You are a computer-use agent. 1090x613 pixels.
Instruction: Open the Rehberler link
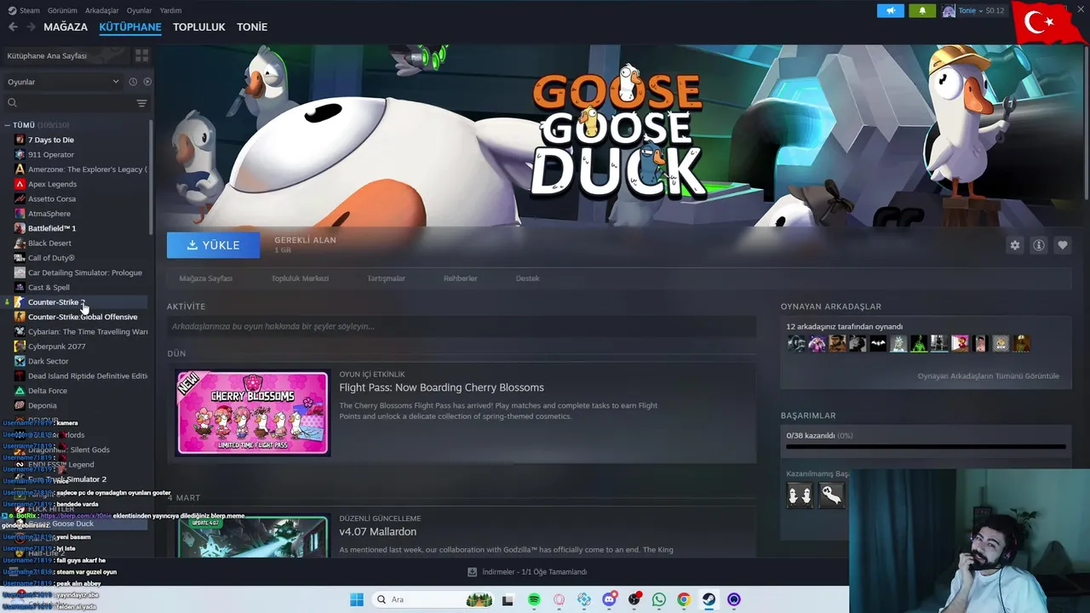tap(461, 278)
